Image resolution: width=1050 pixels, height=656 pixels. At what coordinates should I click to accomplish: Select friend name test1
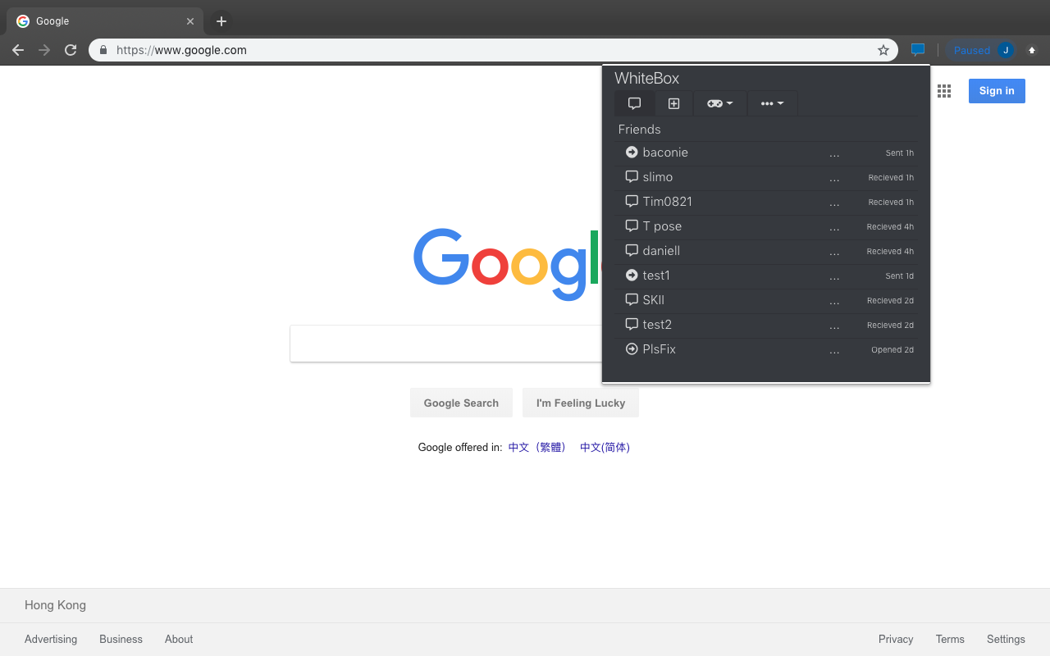click(x=656, y=276)
